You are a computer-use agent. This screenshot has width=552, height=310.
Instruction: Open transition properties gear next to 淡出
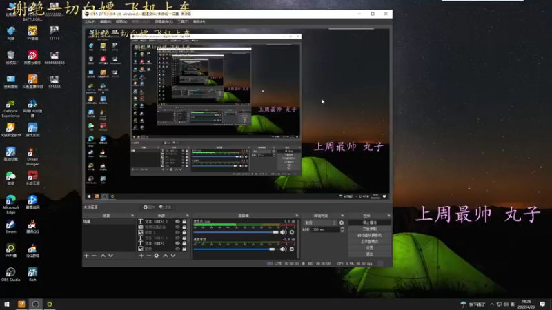tap(342, 223)
